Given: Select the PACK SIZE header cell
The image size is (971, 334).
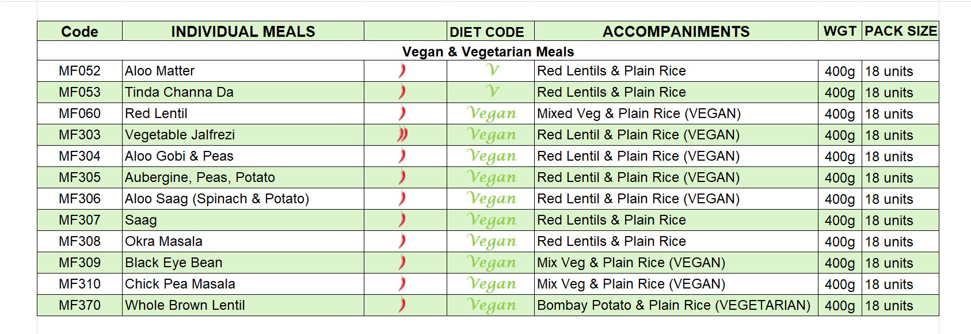Looking at the screenshot, I should pyautogui.click(x=901, y=31).
